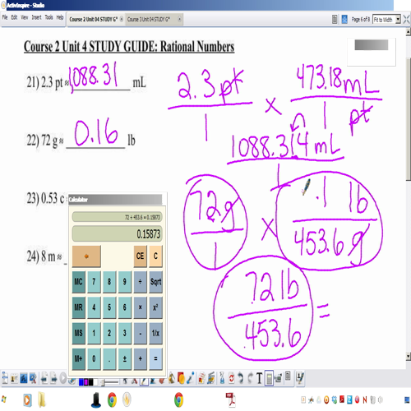The image size is (411, 411).
Task: Open the ActivInspire Main Menu icon
Action: [x=5, y=378]
